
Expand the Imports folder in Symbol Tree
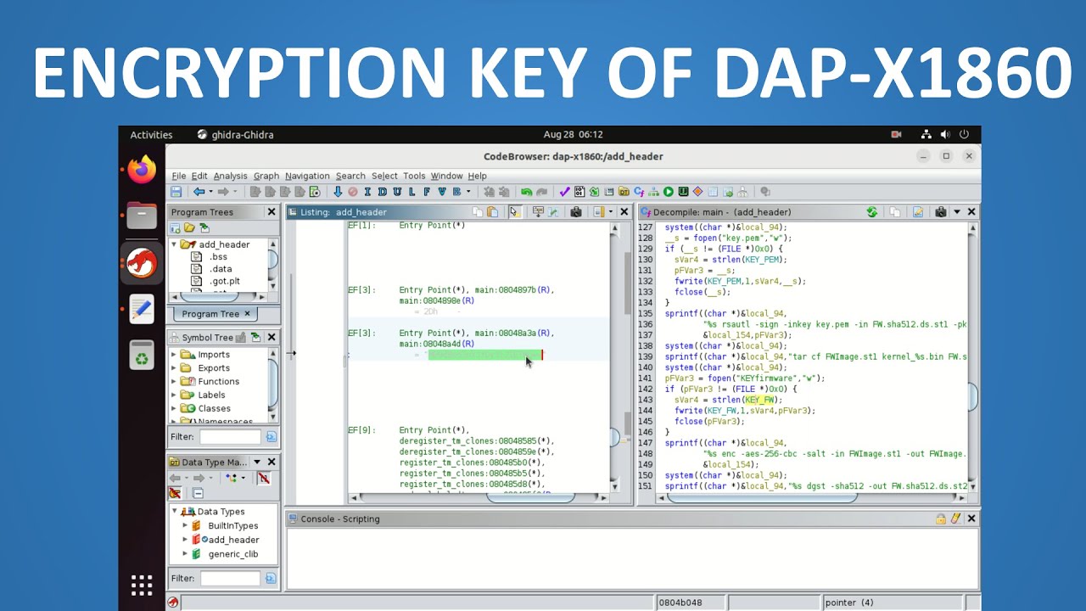coord(175,355)
